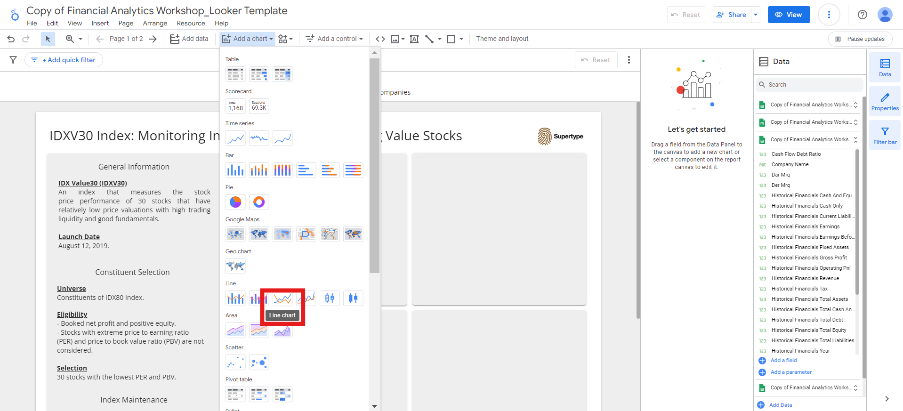Image resolution: width=903 pixels, height=411 pixels.
Task: Switch to the Filter bar tab
Action: coord(885,136)
